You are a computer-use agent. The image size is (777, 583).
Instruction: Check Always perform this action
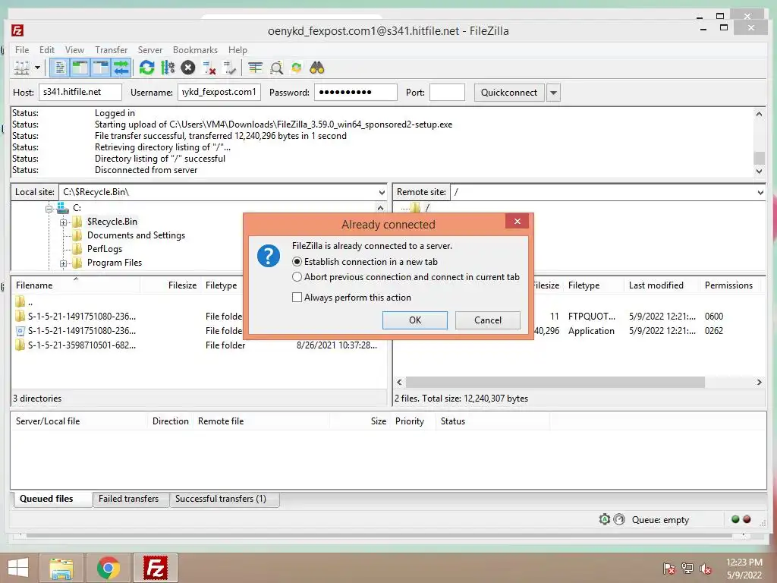352,298
